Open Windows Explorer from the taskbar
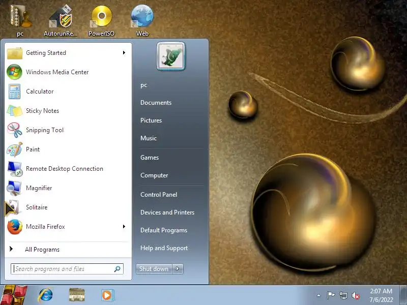Screen dimensions: 407x305 (x=77, y=295)
